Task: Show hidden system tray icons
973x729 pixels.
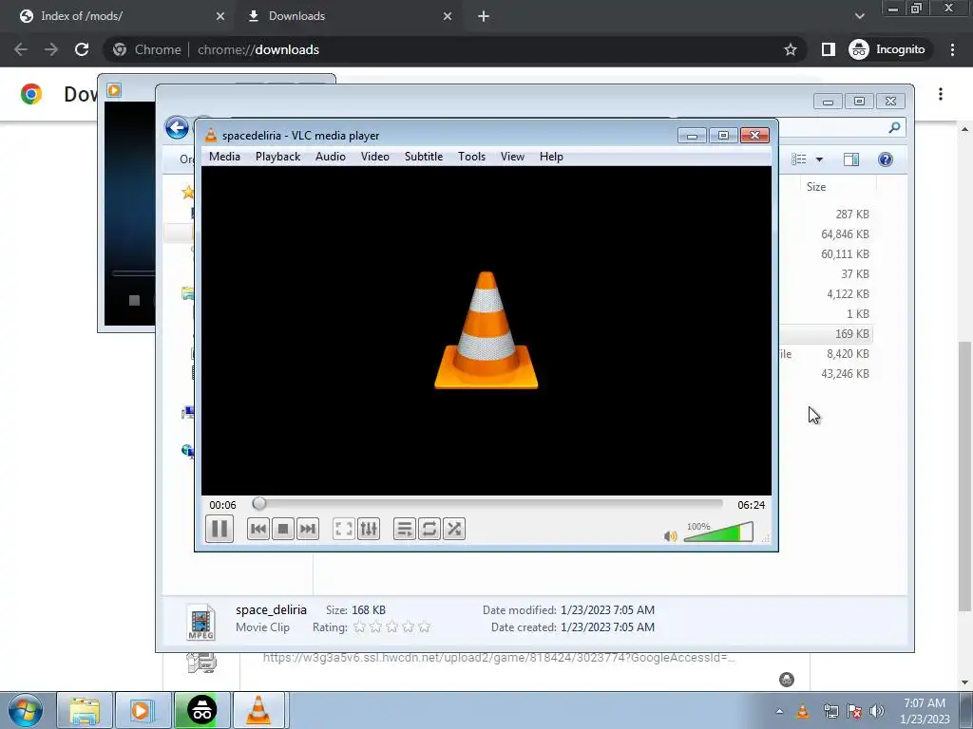Action: click(779, 711)
